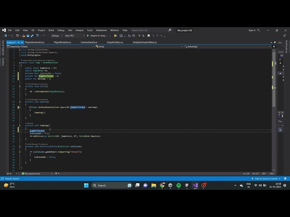
Task: Close the Jump.cs tab
Action: (22, 42)
